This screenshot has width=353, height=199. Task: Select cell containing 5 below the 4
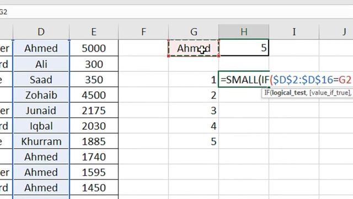(194, 142)
